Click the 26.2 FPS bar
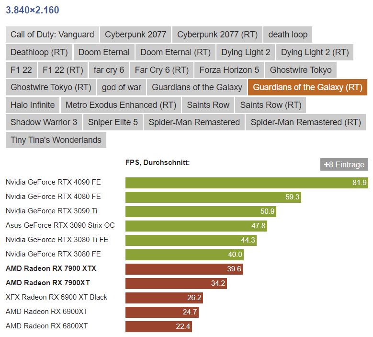Screen dimensions: 373x337 164,298
